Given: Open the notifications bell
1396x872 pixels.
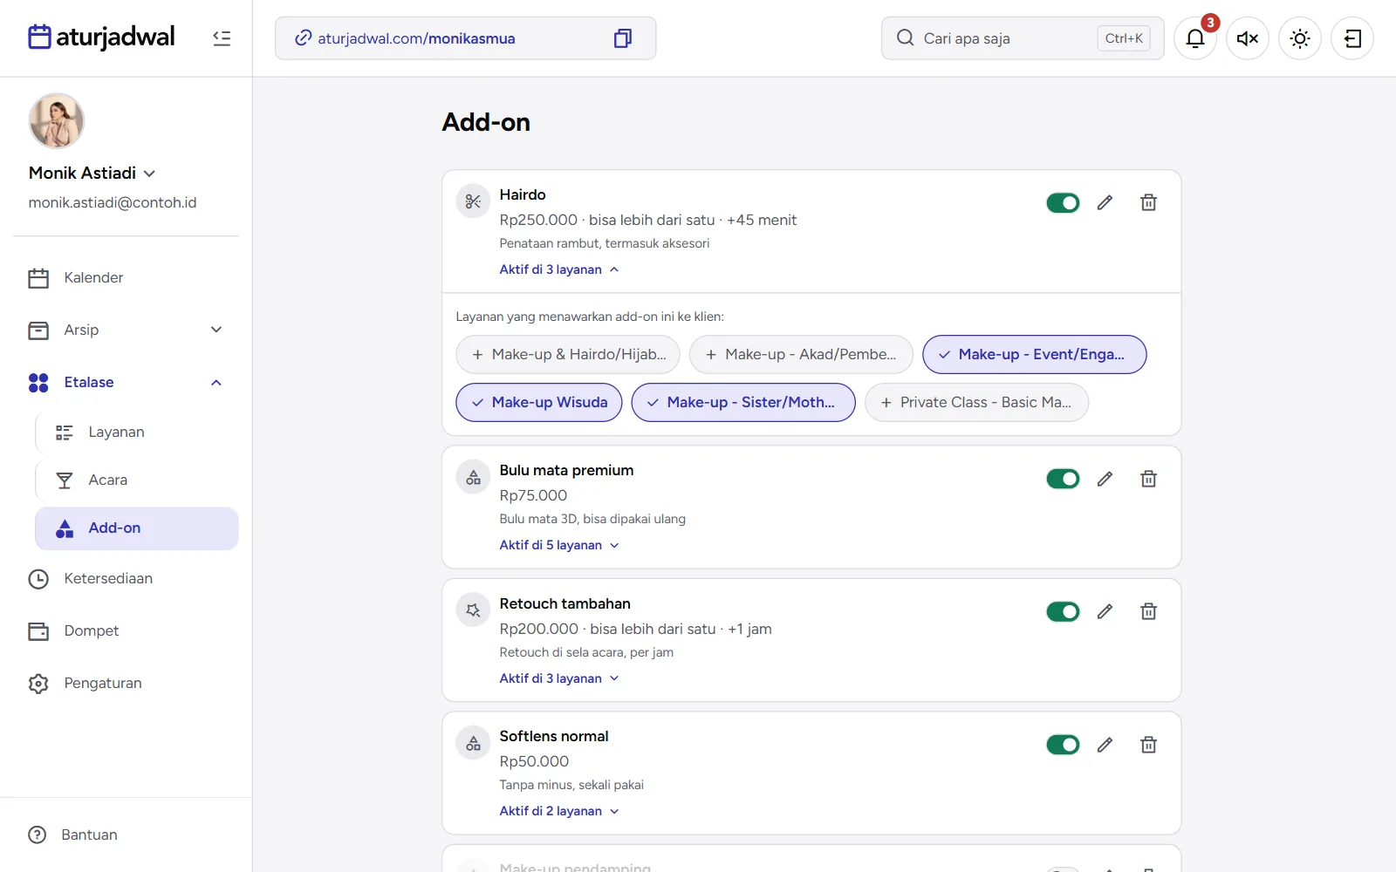Looking at the screenshot, I should (1195, 38).
